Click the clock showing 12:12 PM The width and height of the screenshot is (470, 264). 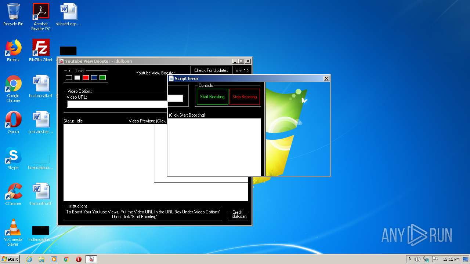pos(451,259)
